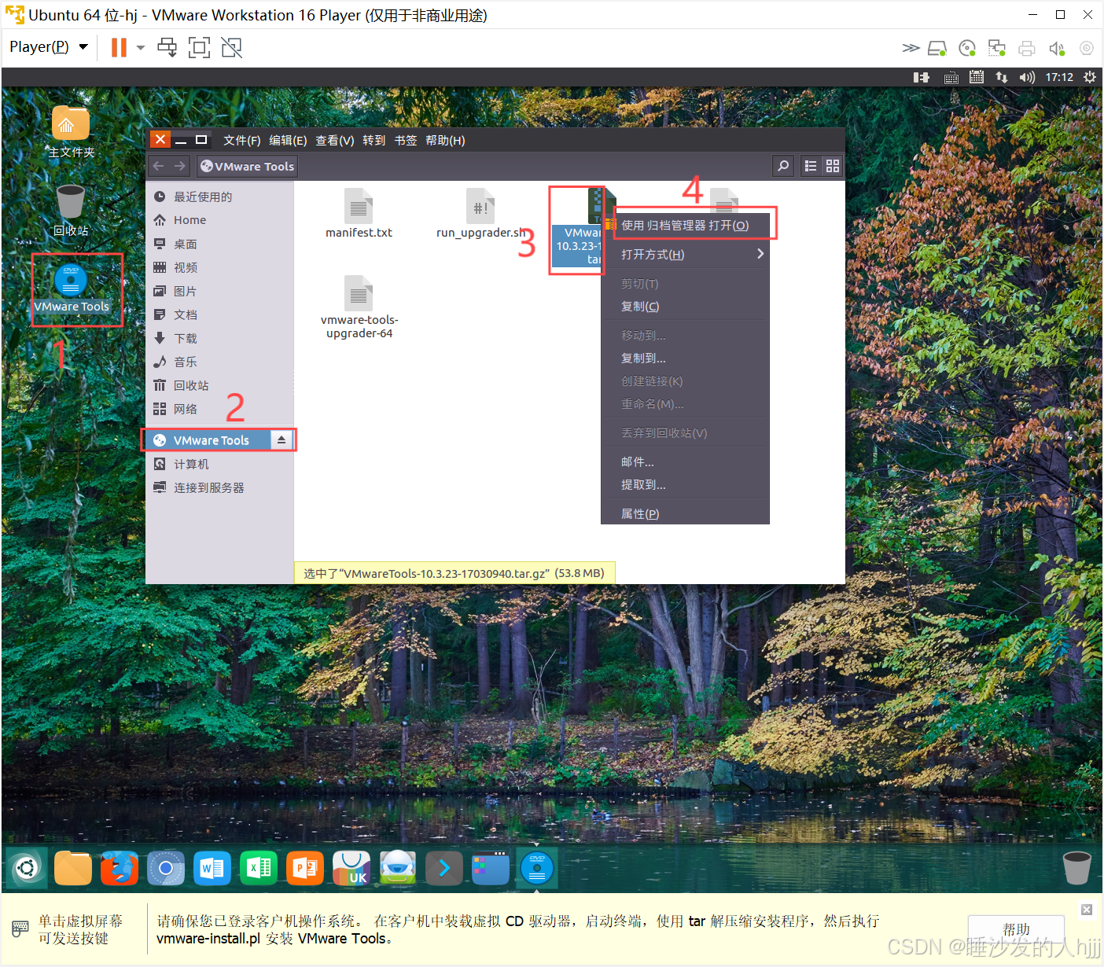1104x967 pixels.
Task: Click the 帮助 button in hint bar
Action: pyautogui.click(x=1016, y=929)
